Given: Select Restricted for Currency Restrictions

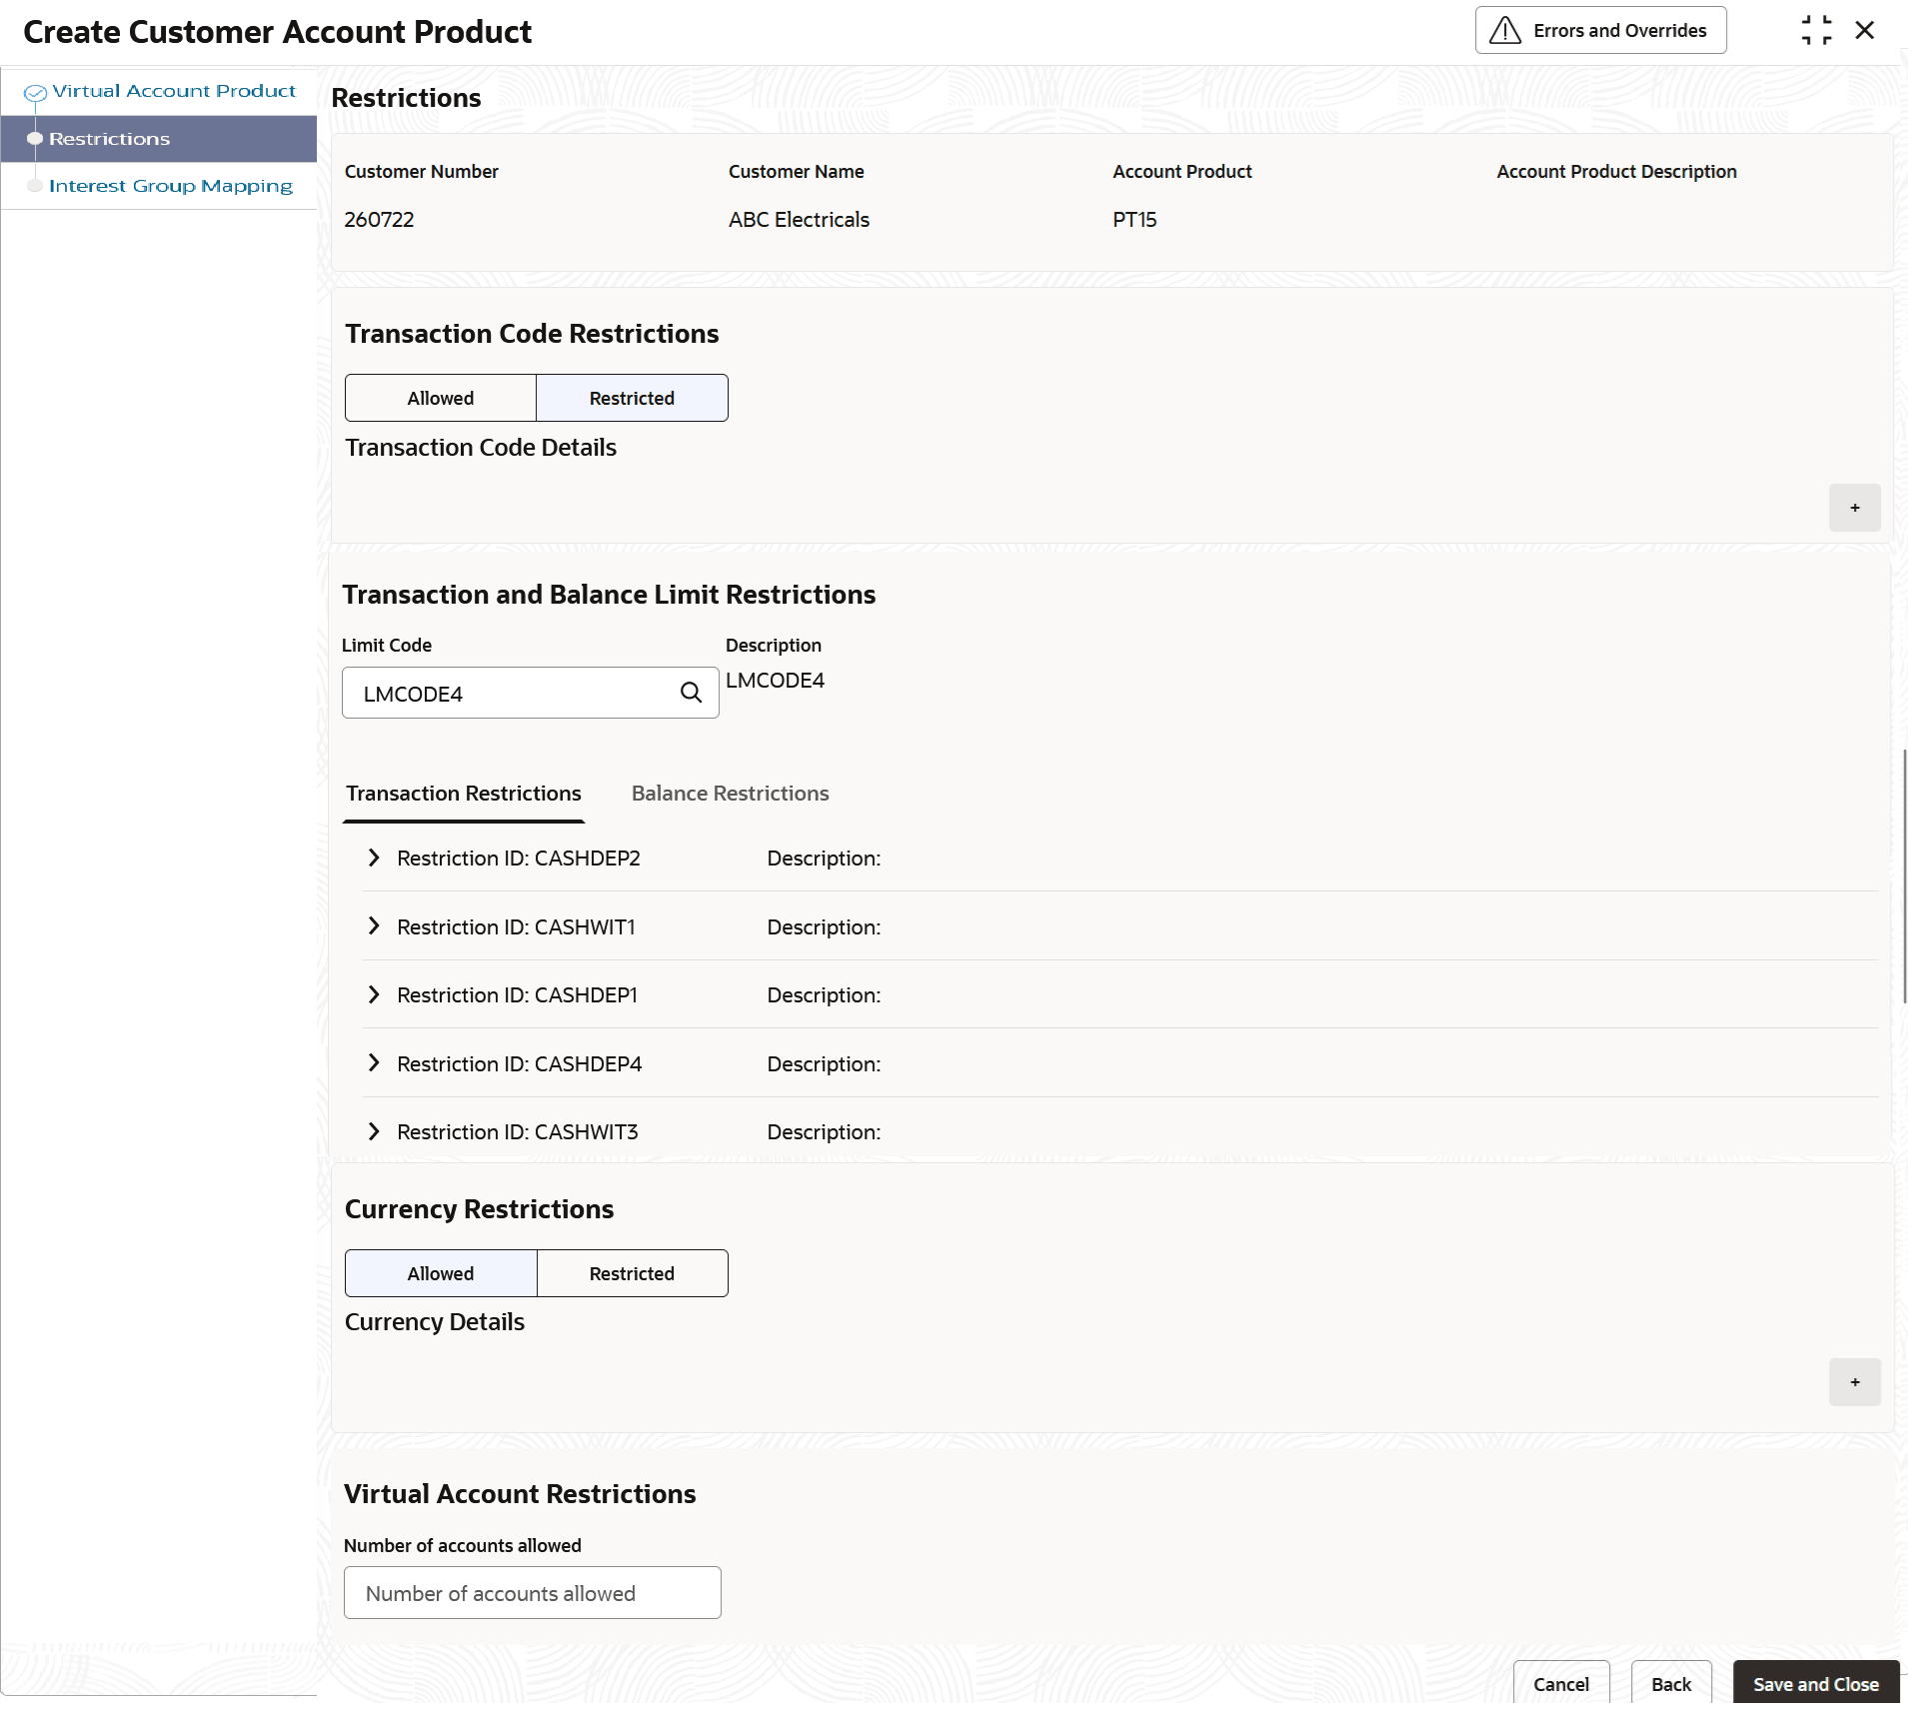Looking at the screenshot, I should (632, 1273).
